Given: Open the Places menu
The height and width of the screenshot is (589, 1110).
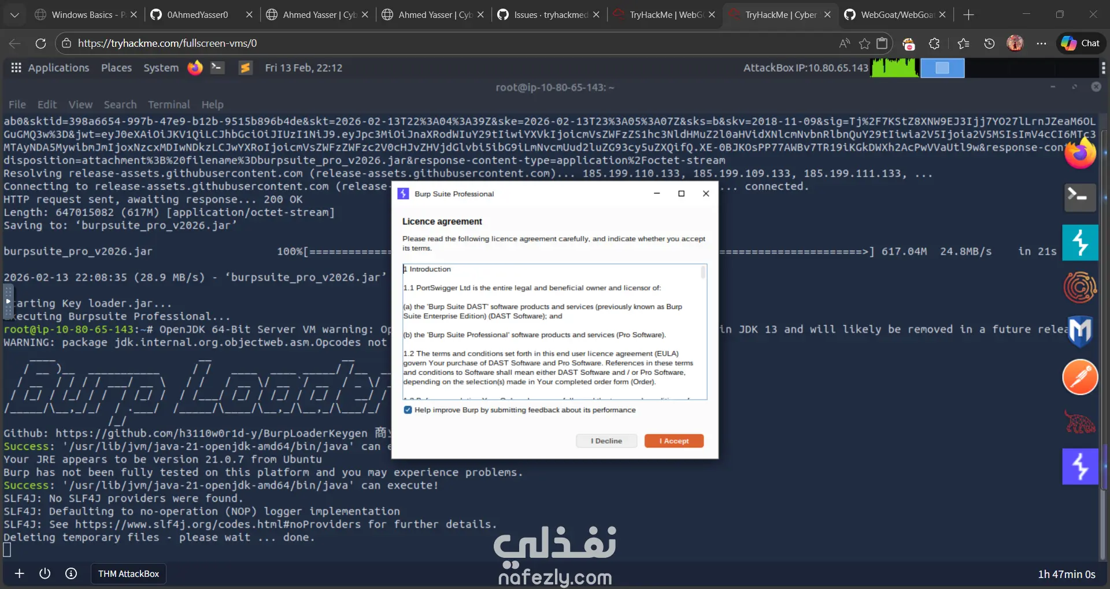Looking at the screenshot, I should click(116, 68).
